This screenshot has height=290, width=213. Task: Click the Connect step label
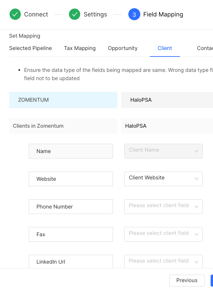click(x=36, y=14)
